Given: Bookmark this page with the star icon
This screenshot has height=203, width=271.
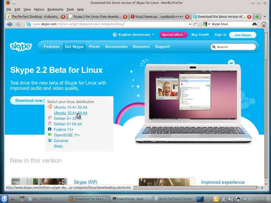Looking at the screenshot, I should click(185, 24).
